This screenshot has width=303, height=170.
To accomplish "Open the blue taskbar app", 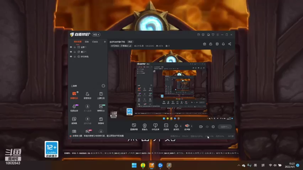I will [x=160, y=165].
